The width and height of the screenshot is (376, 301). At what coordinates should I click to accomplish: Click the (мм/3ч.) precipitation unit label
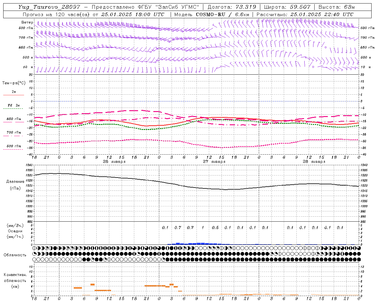tap(15, 225)
